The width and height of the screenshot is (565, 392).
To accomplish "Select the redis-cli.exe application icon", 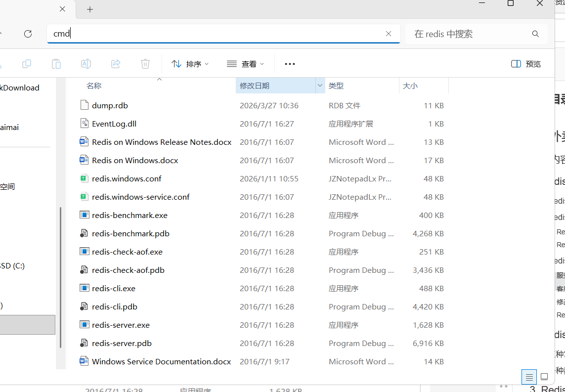I will [85, 288].
